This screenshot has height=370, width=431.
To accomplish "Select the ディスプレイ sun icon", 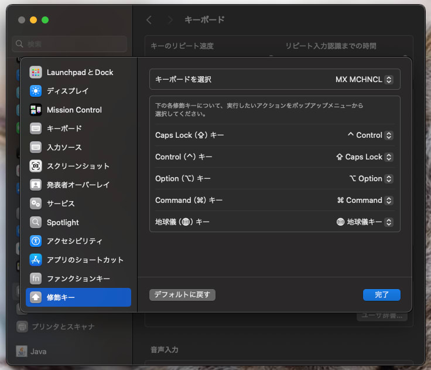I will (36, 91).
